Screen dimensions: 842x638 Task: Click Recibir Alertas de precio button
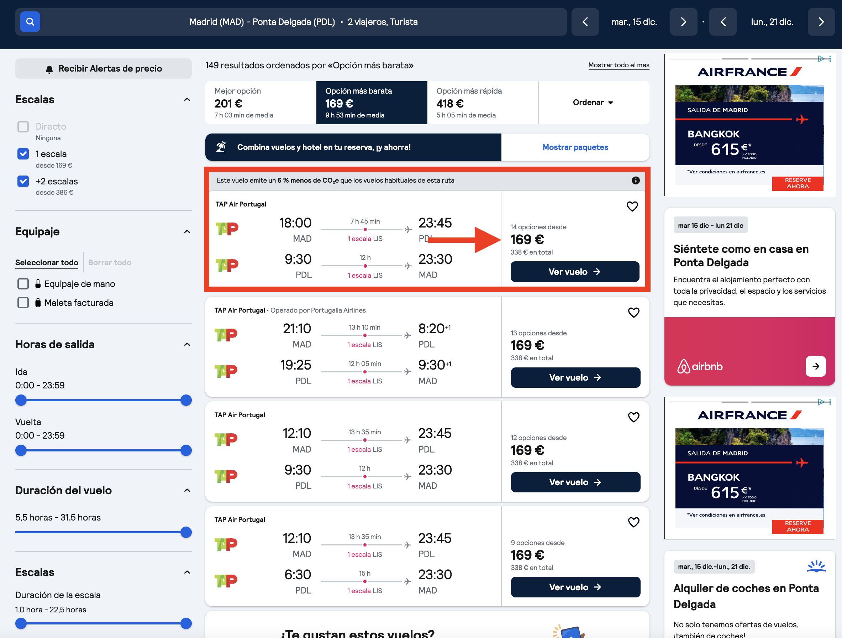coord(104,69)
